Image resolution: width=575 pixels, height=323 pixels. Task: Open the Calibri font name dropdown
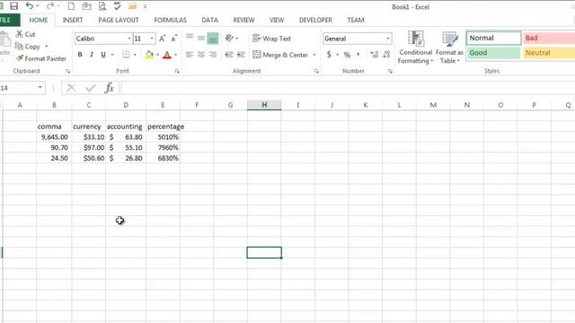pos(129,39)
